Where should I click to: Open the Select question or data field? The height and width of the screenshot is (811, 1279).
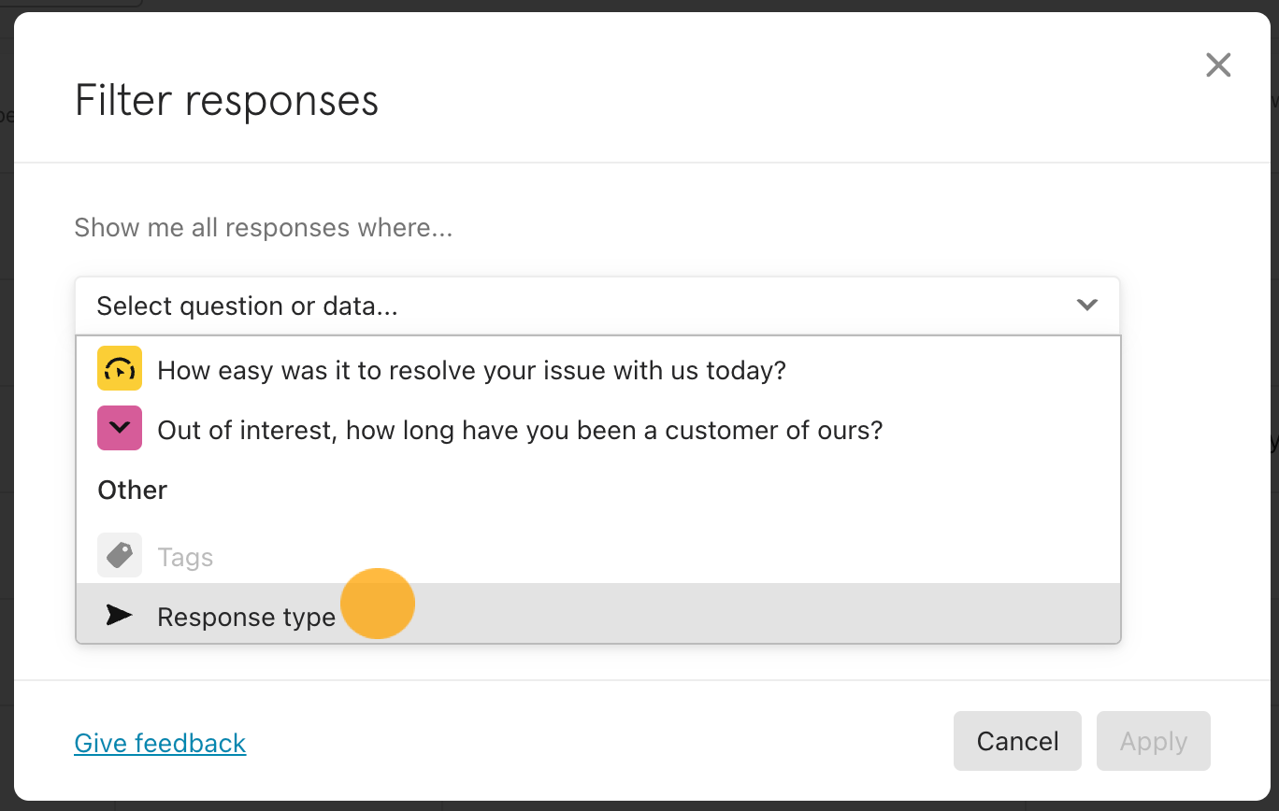click(597, 306)
